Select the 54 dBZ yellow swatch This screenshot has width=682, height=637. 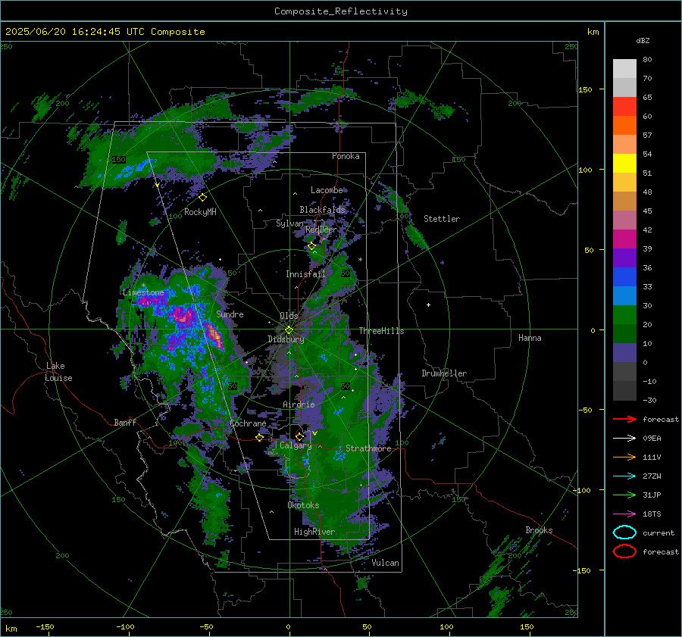pos(624,163)
